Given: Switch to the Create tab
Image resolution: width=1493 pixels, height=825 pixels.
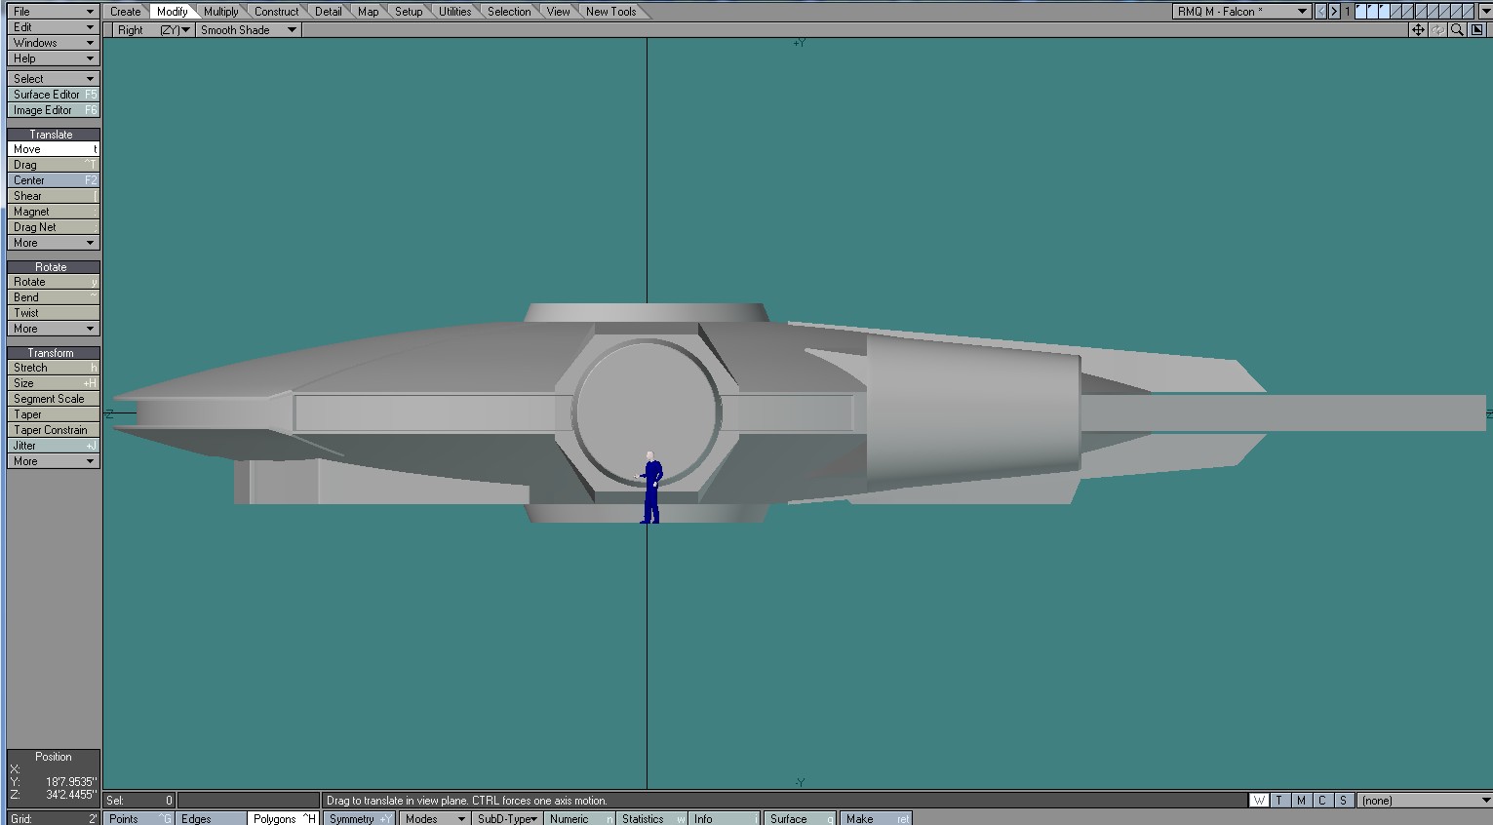Looking at the screenshot, I should [x=126, y=12].
